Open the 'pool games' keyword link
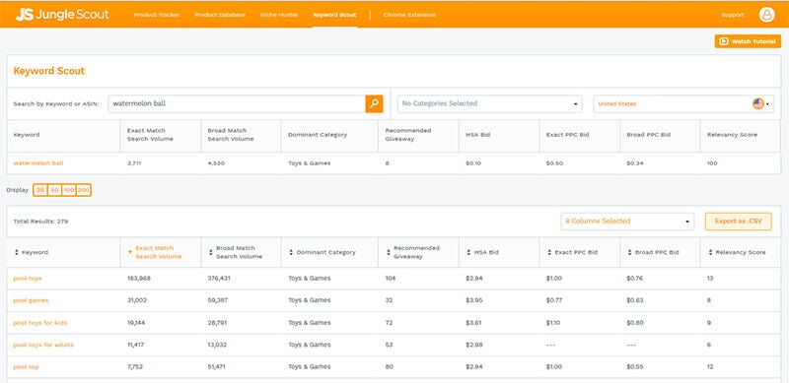Screen dimensions: 789x383 click(31, 300)
